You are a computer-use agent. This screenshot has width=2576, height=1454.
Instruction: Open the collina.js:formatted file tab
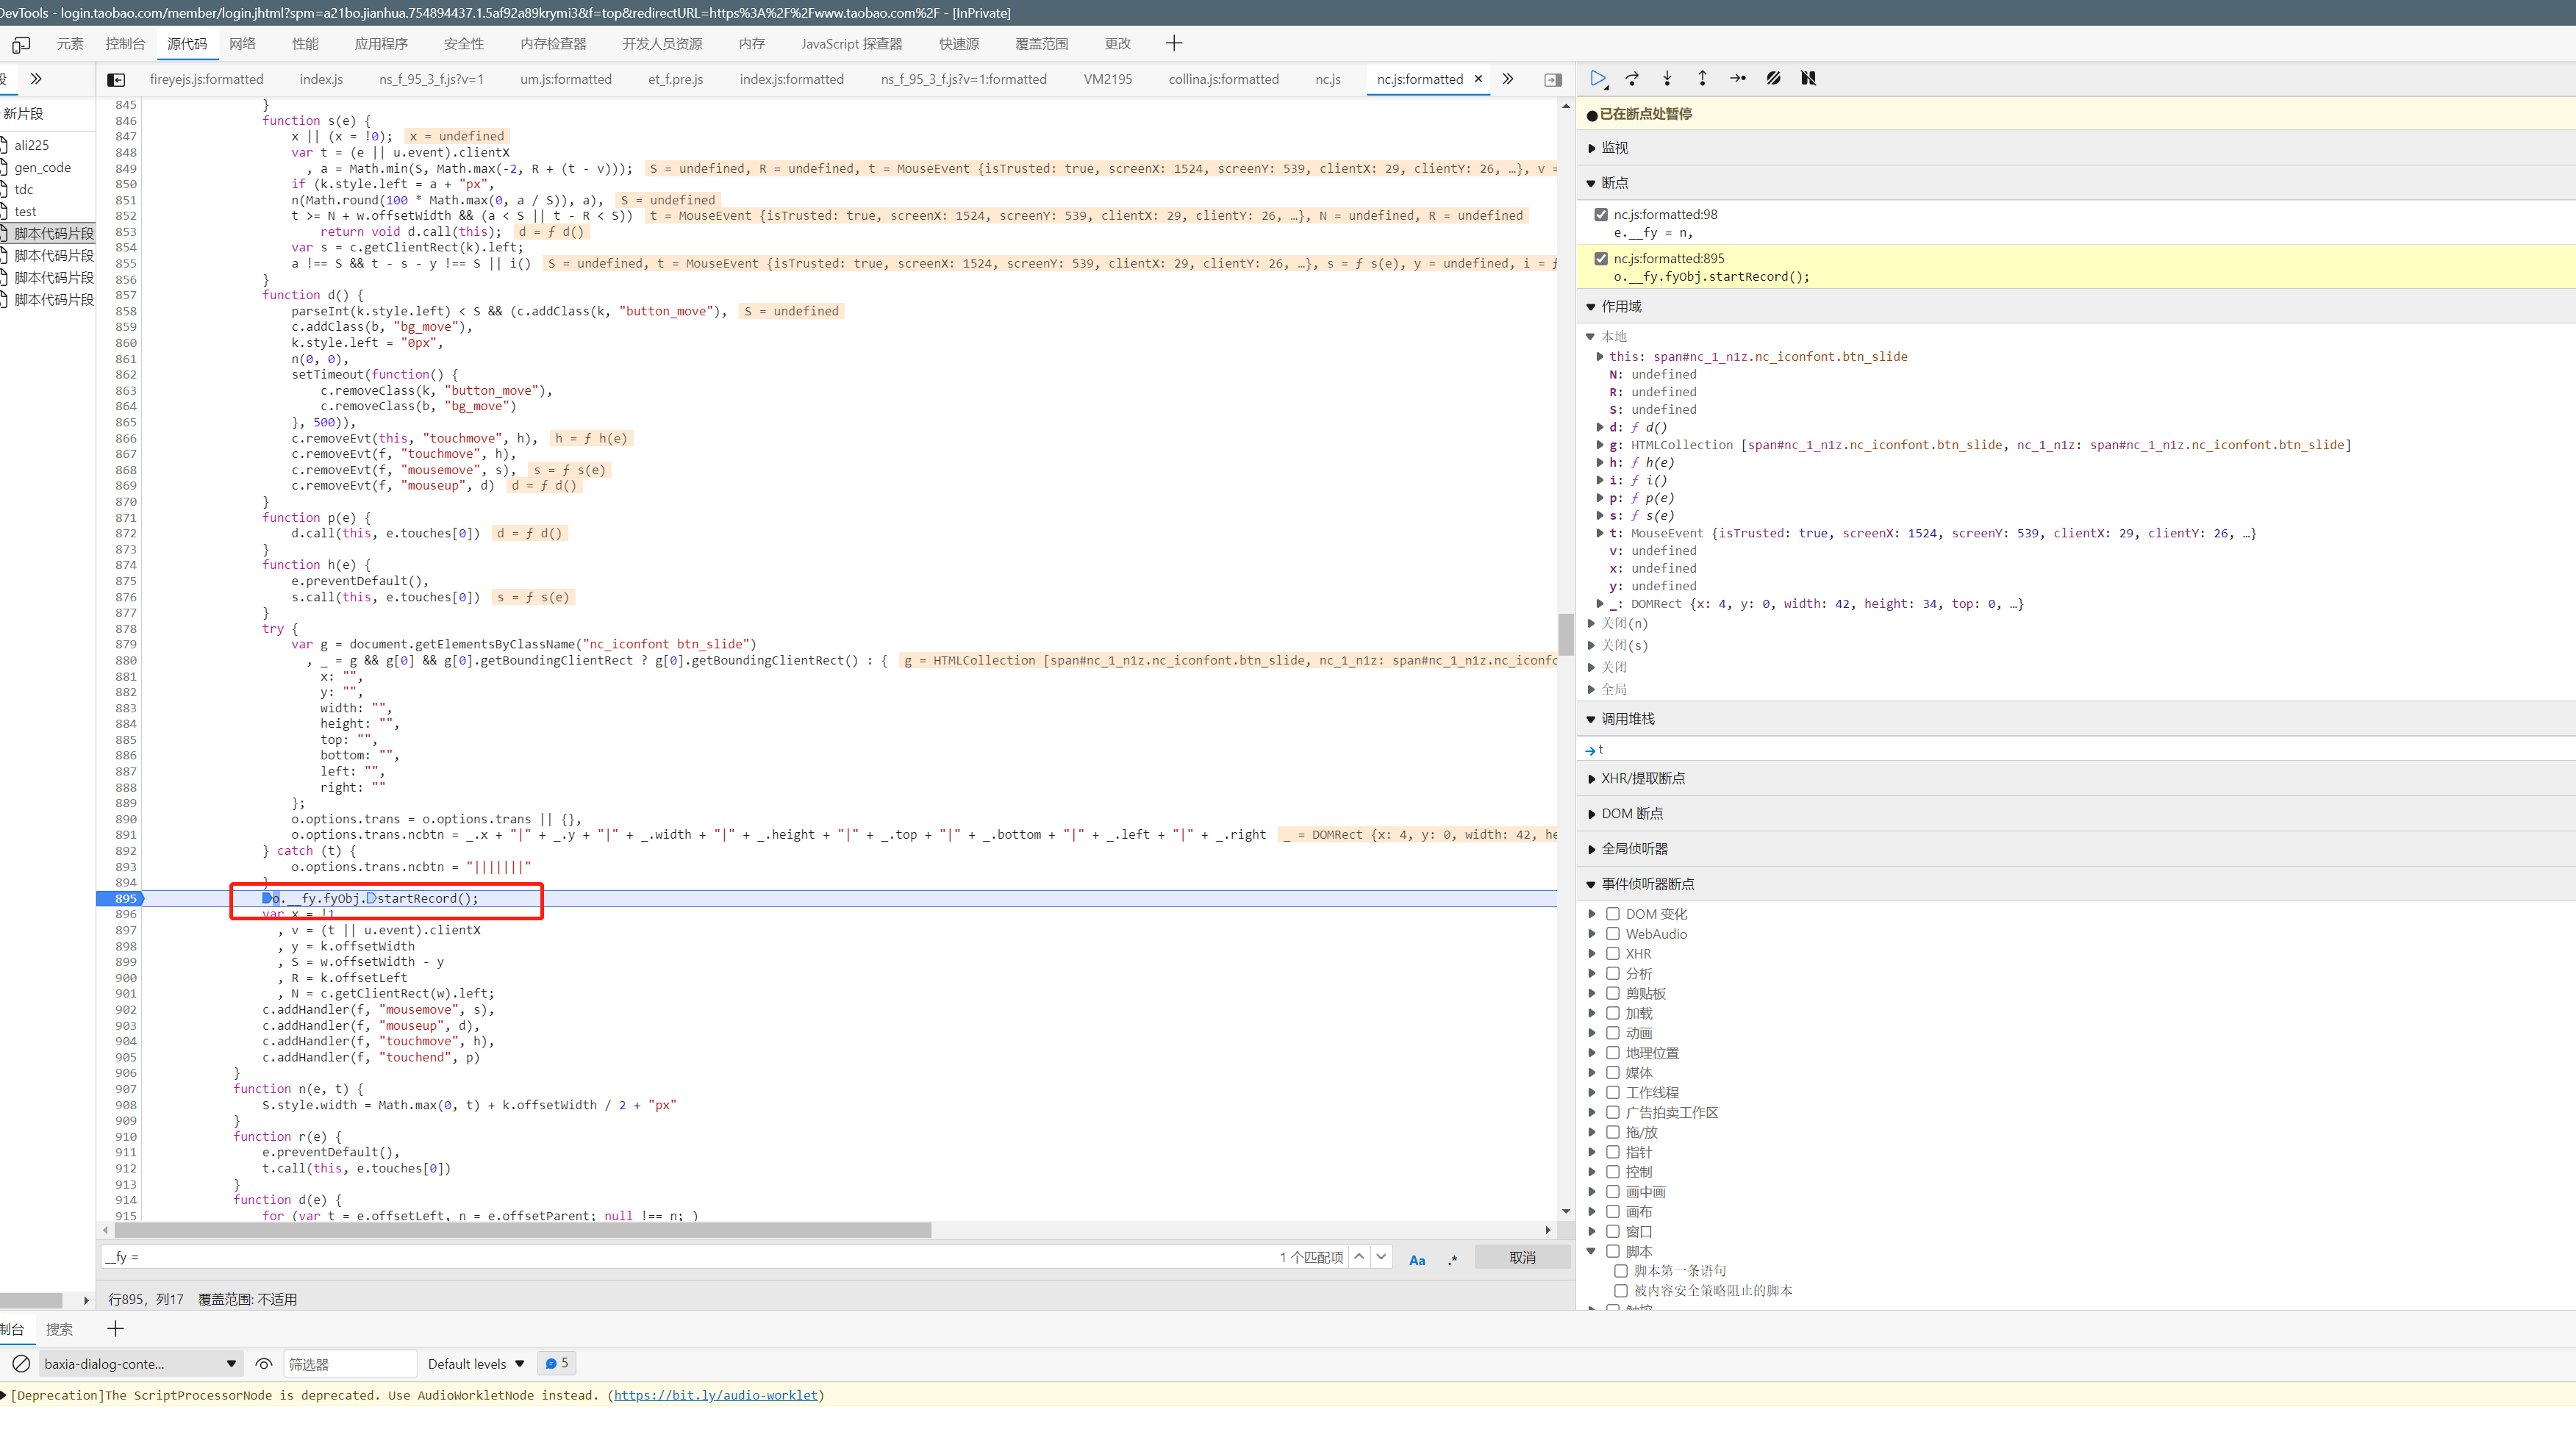pyautogui.click(x=1223, y=79)
